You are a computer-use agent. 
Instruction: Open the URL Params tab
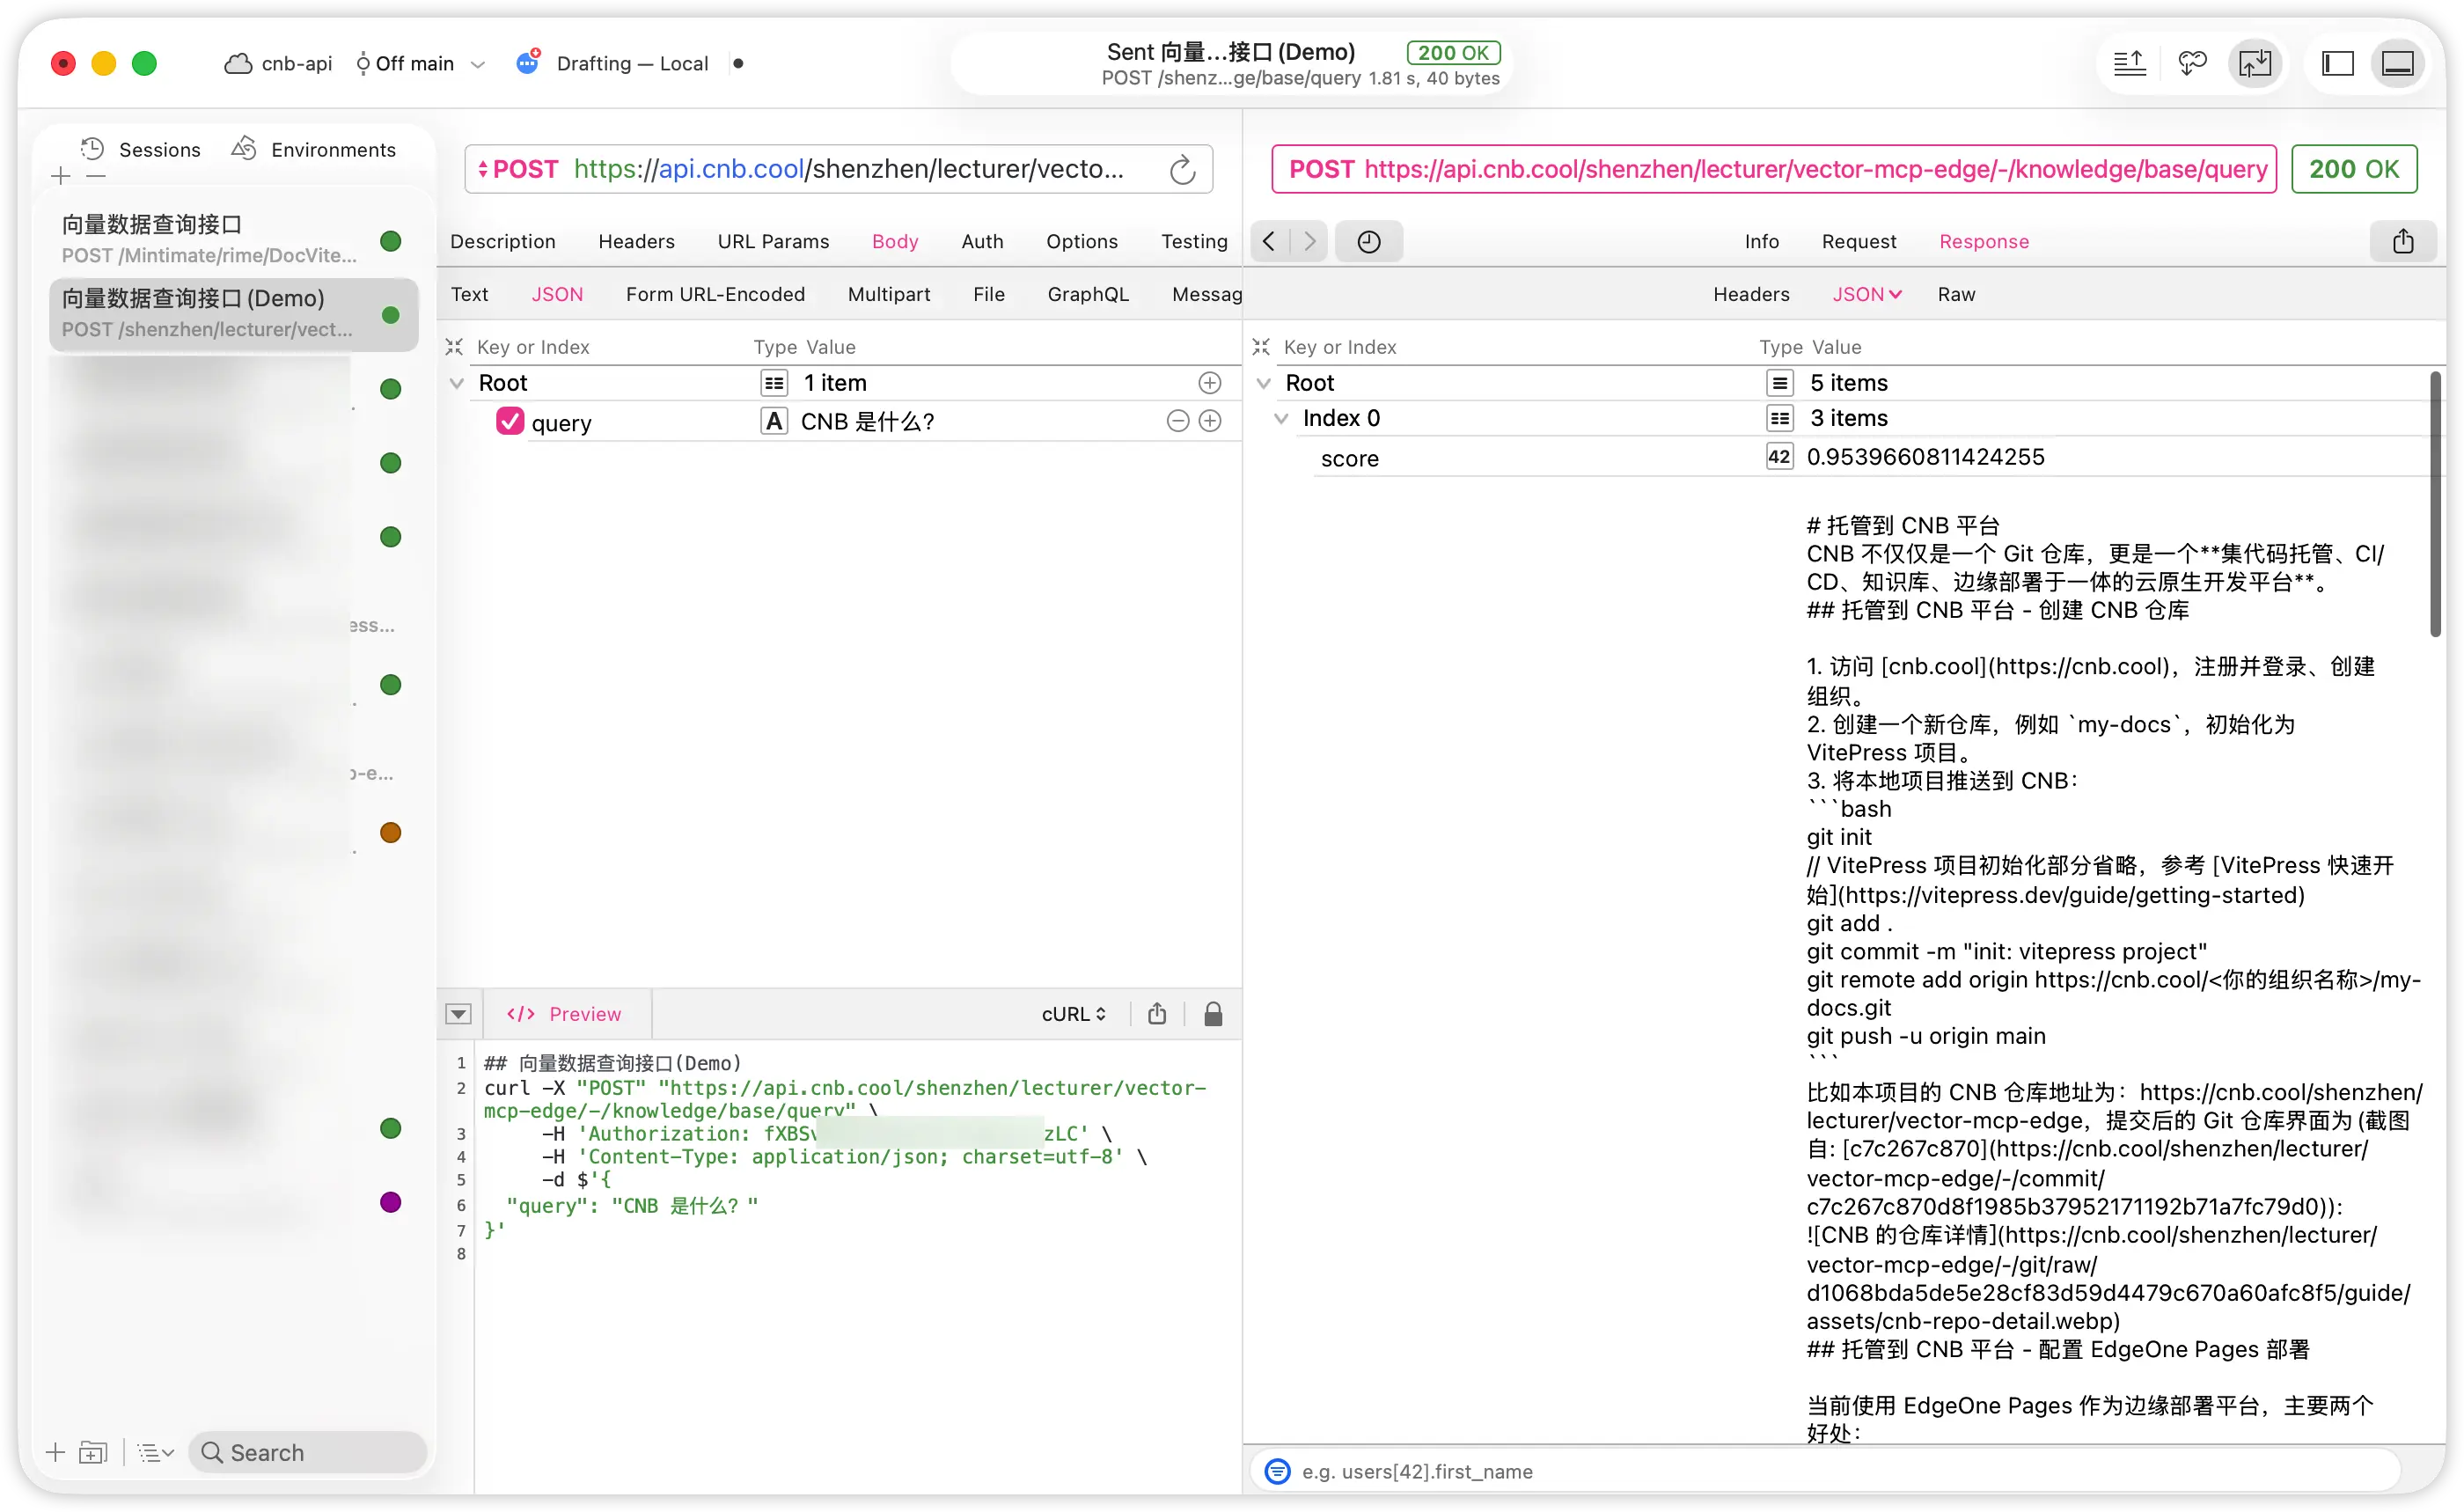tap(773, 241)
